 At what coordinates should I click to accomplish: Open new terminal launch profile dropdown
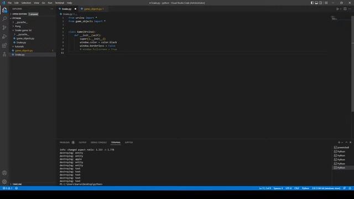342,143
